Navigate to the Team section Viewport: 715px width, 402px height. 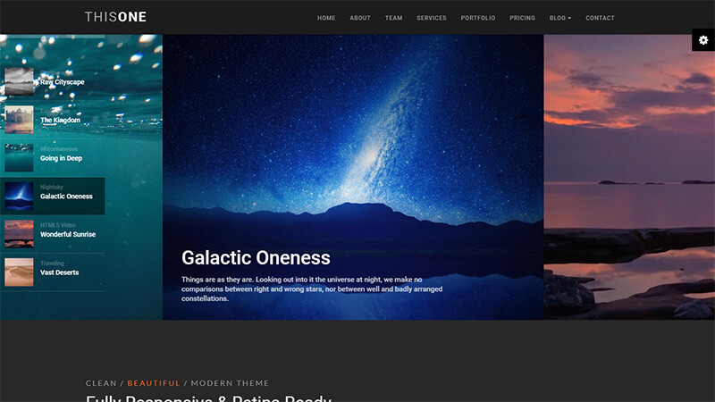coord(393,18)
